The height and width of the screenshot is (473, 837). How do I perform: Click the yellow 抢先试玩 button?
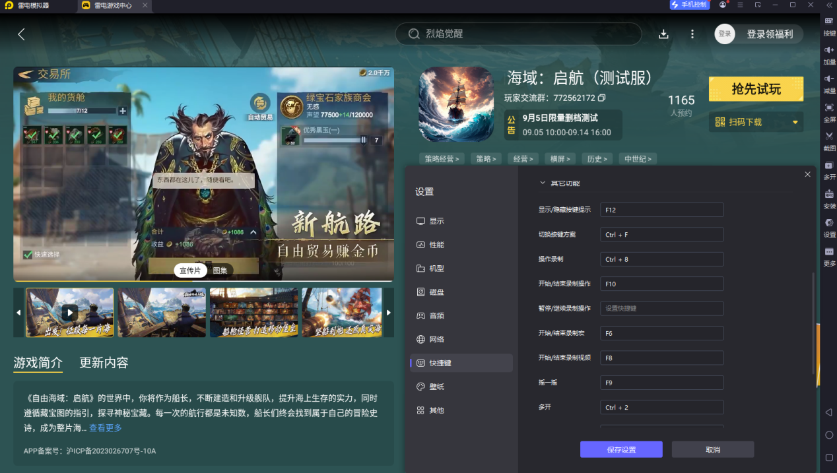[756, 89]
